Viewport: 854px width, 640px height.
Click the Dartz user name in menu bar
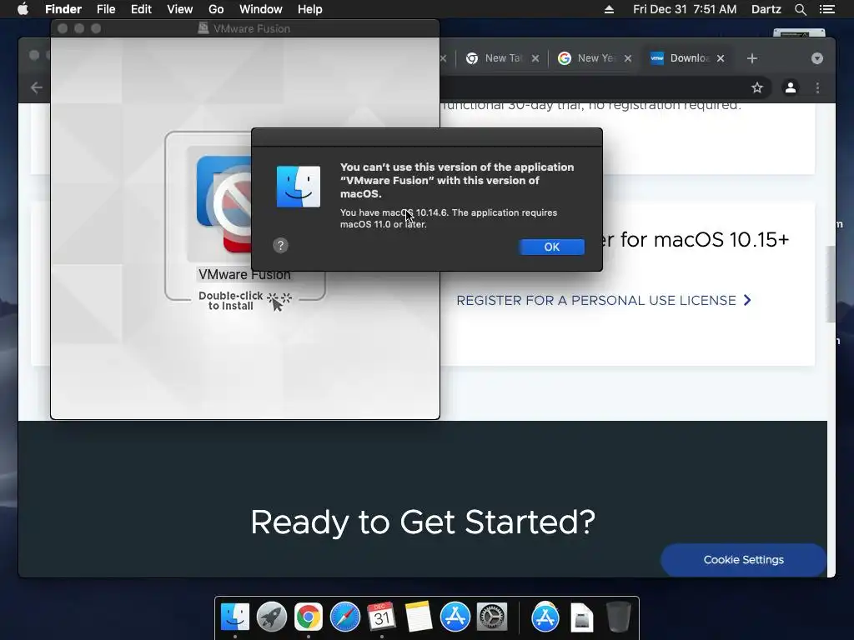tap(766, 9)
